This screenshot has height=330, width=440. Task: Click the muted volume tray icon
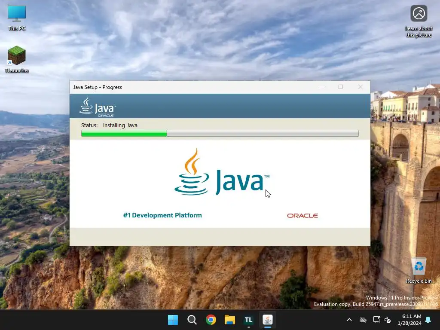pos(388,320)
